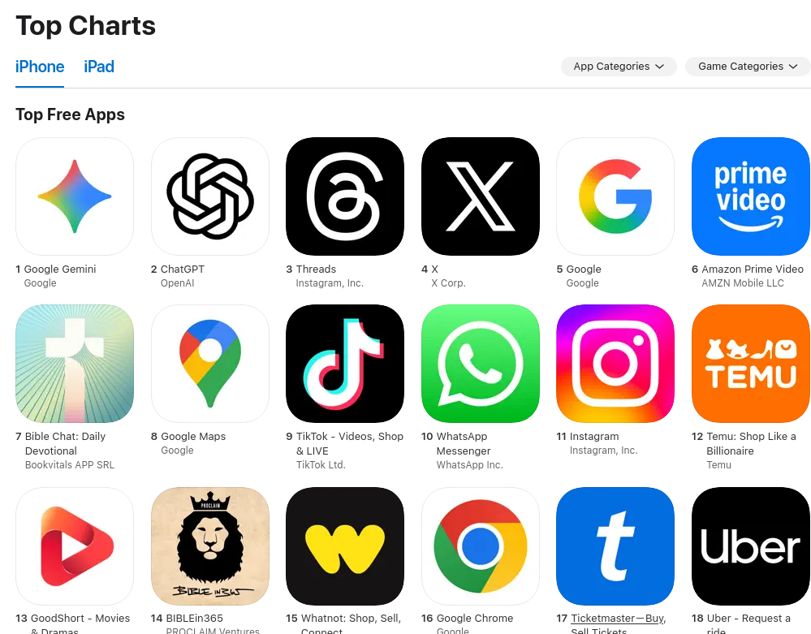Click the Amazon Prime Video icon
Image resolution: width=811 pixels, height=634 pixels.
[750, 196]
